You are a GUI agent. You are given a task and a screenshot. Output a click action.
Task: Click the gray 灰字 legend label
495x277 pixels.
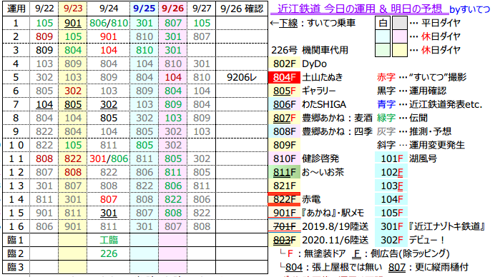[386, 131]
